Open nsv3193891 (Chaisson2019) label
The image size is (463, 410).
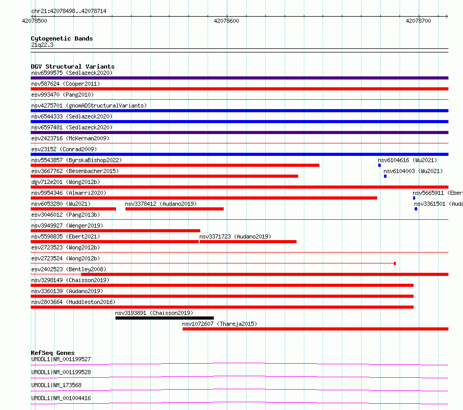(x=154, y=313)
